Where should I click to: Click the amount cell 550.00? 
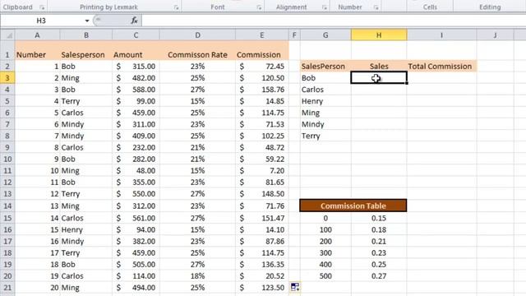point(136,194)
